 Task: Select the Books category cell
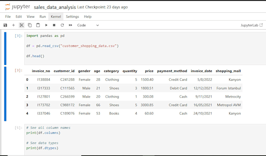114,113
